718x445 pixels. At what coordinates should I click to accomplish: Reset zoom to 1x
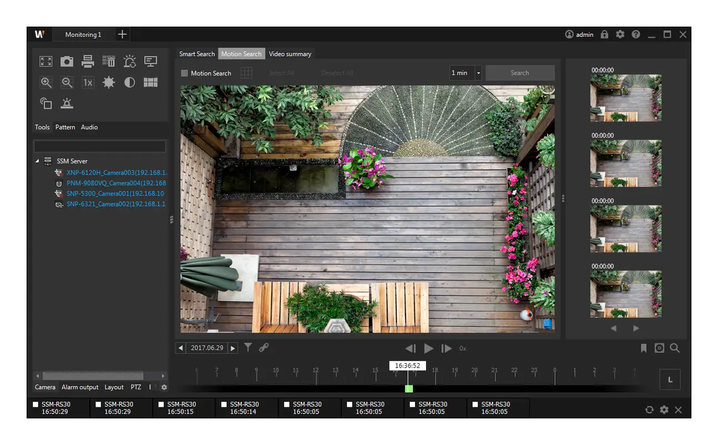(x=88, y=82)
